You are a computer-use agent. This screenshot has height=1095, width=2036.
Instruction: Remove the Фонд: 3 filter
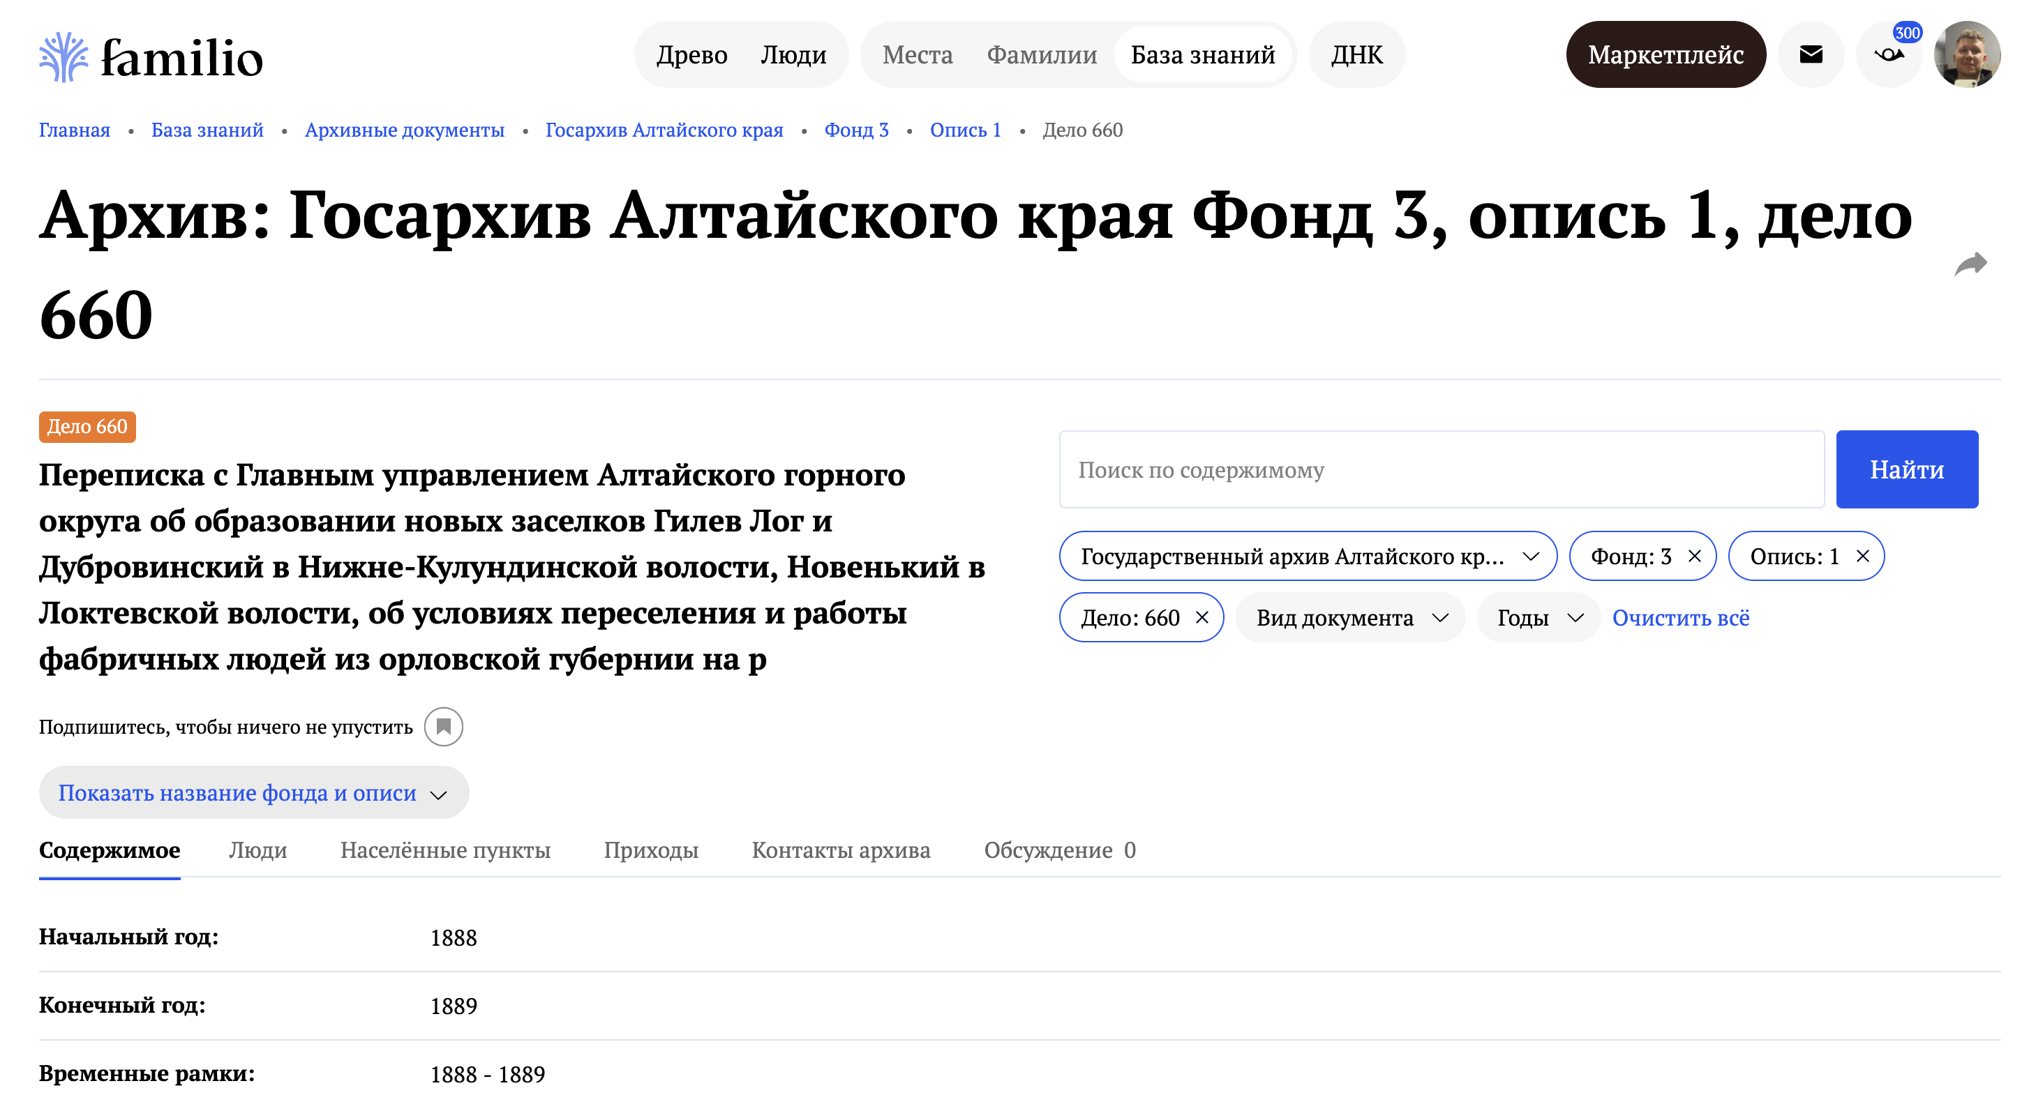[1695, 556]
